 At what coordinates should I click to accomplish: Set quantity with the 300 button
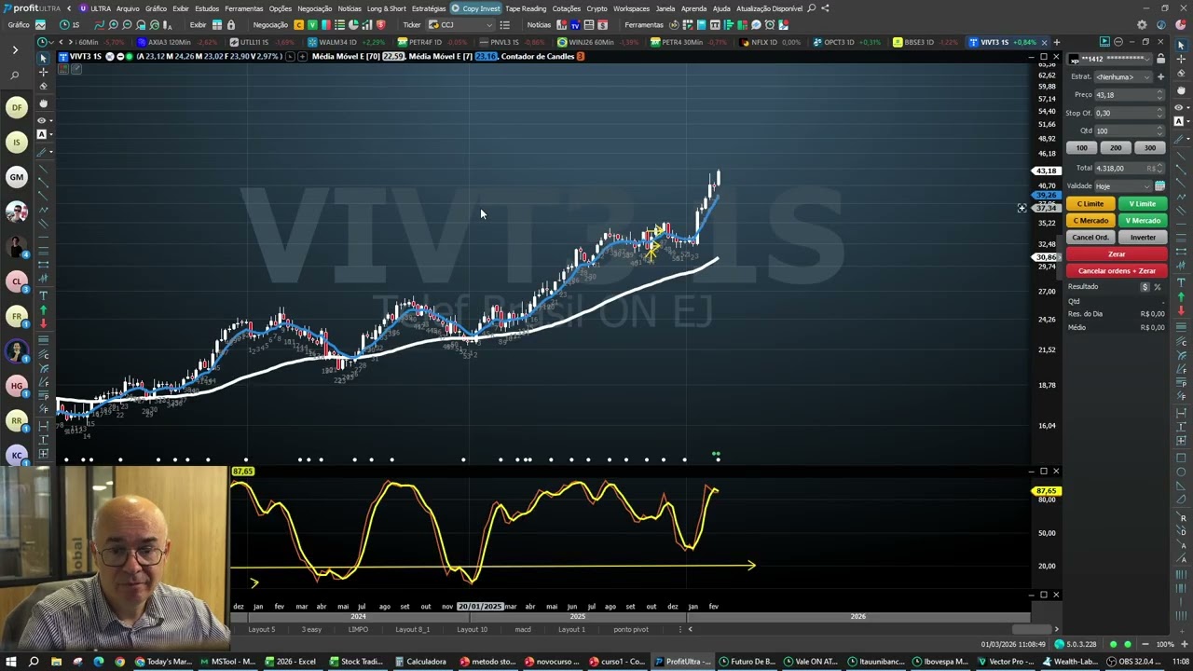click(x=1150, y=148)
